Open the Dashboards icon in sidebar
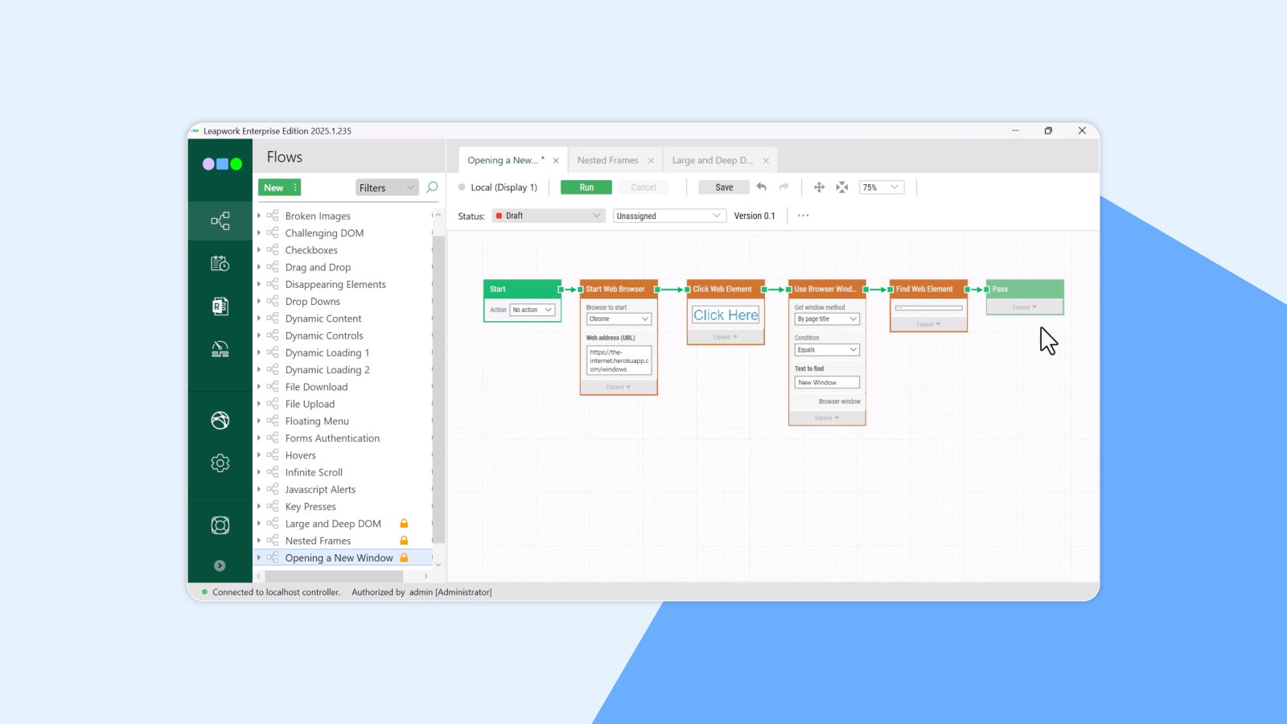The image size is (1287, 724). click(220, 349)
